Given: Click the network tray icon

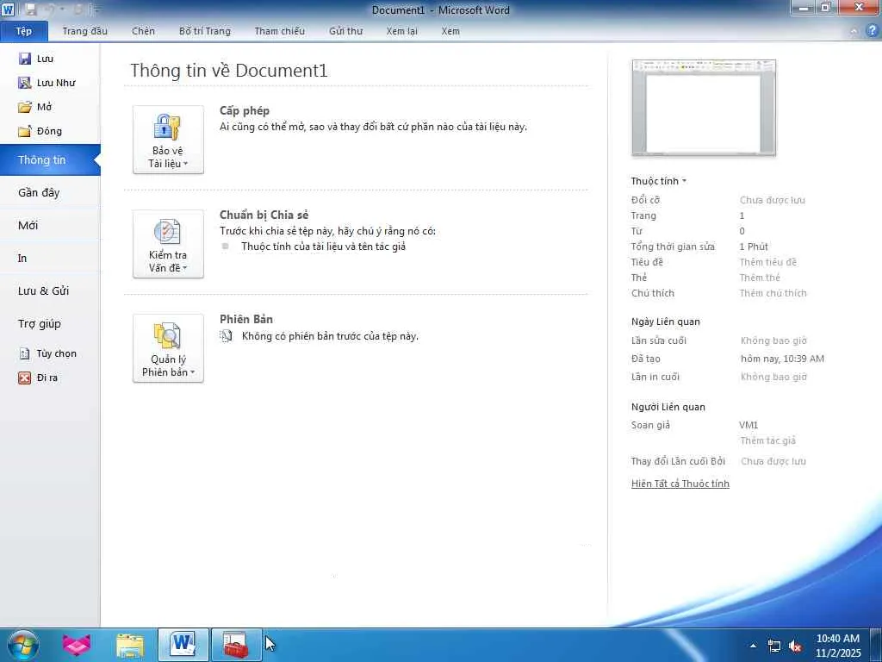Looking at the screenshot, I should coord(774,646).
